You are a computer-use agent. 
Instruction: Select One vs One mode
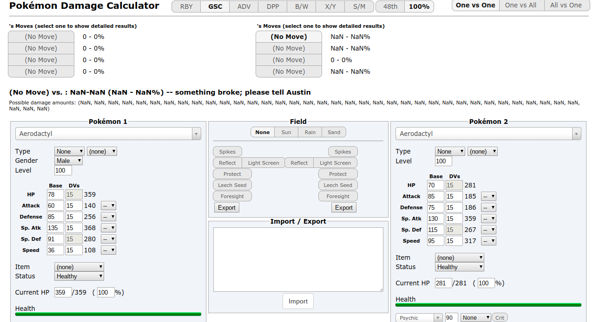475,5
